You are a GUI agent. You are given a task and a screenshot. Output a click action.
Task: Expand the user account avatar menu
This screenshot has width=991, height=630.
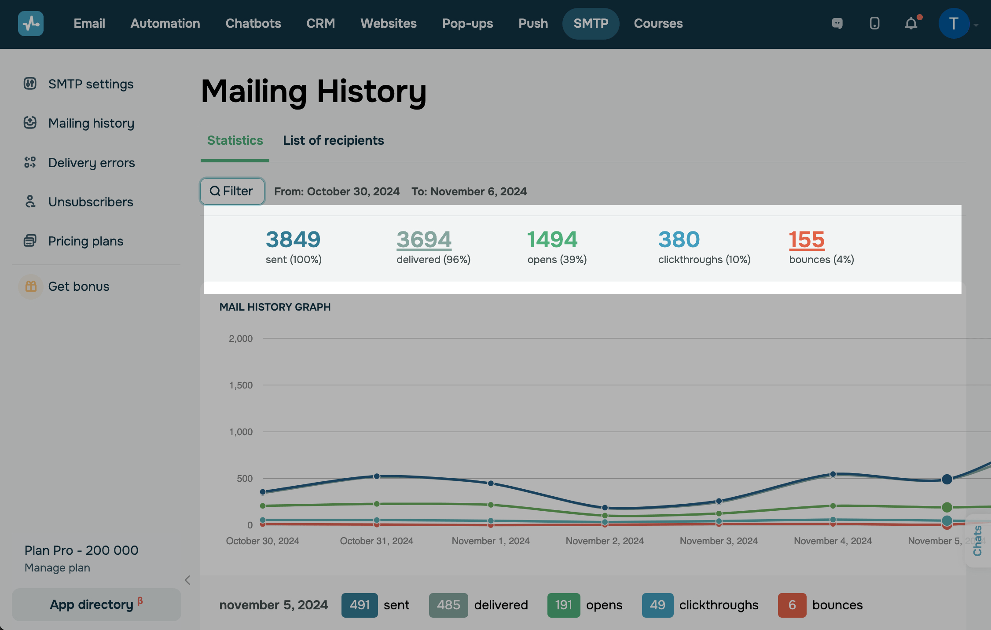954,23
